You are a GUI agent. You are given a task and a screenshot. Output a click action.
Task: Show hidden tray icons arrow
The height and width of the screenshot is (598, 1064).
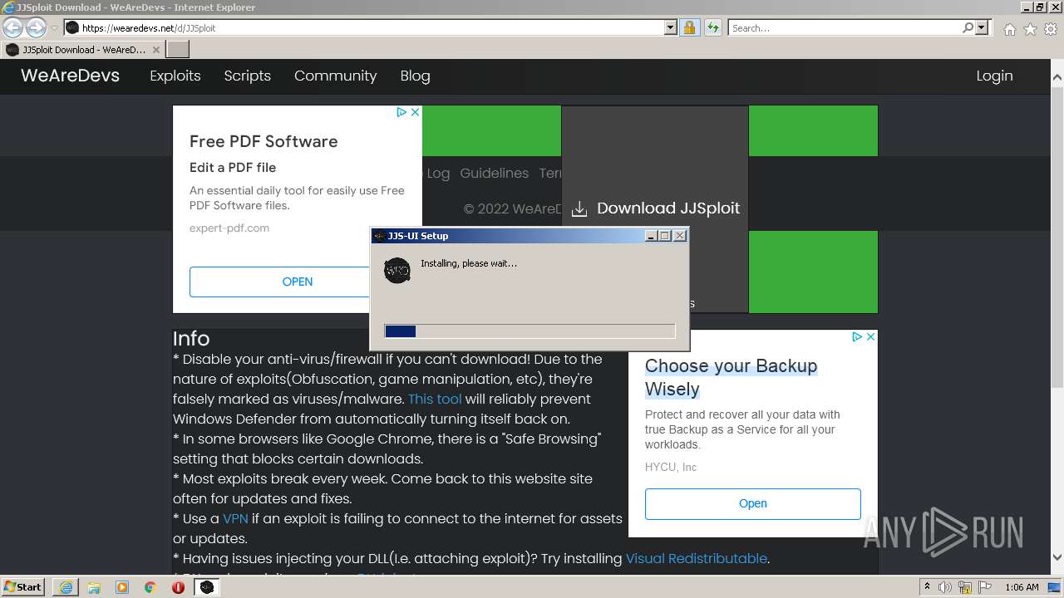pyautogui.click(x=928, y=587)
